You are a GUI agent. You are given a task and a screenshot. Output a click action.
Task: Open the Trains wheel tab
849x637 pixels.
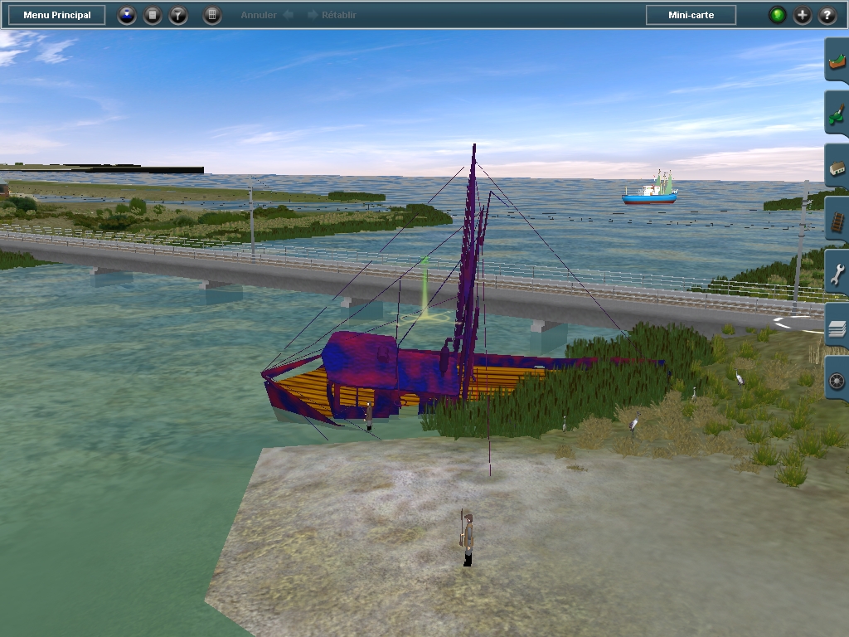(837, 379)
